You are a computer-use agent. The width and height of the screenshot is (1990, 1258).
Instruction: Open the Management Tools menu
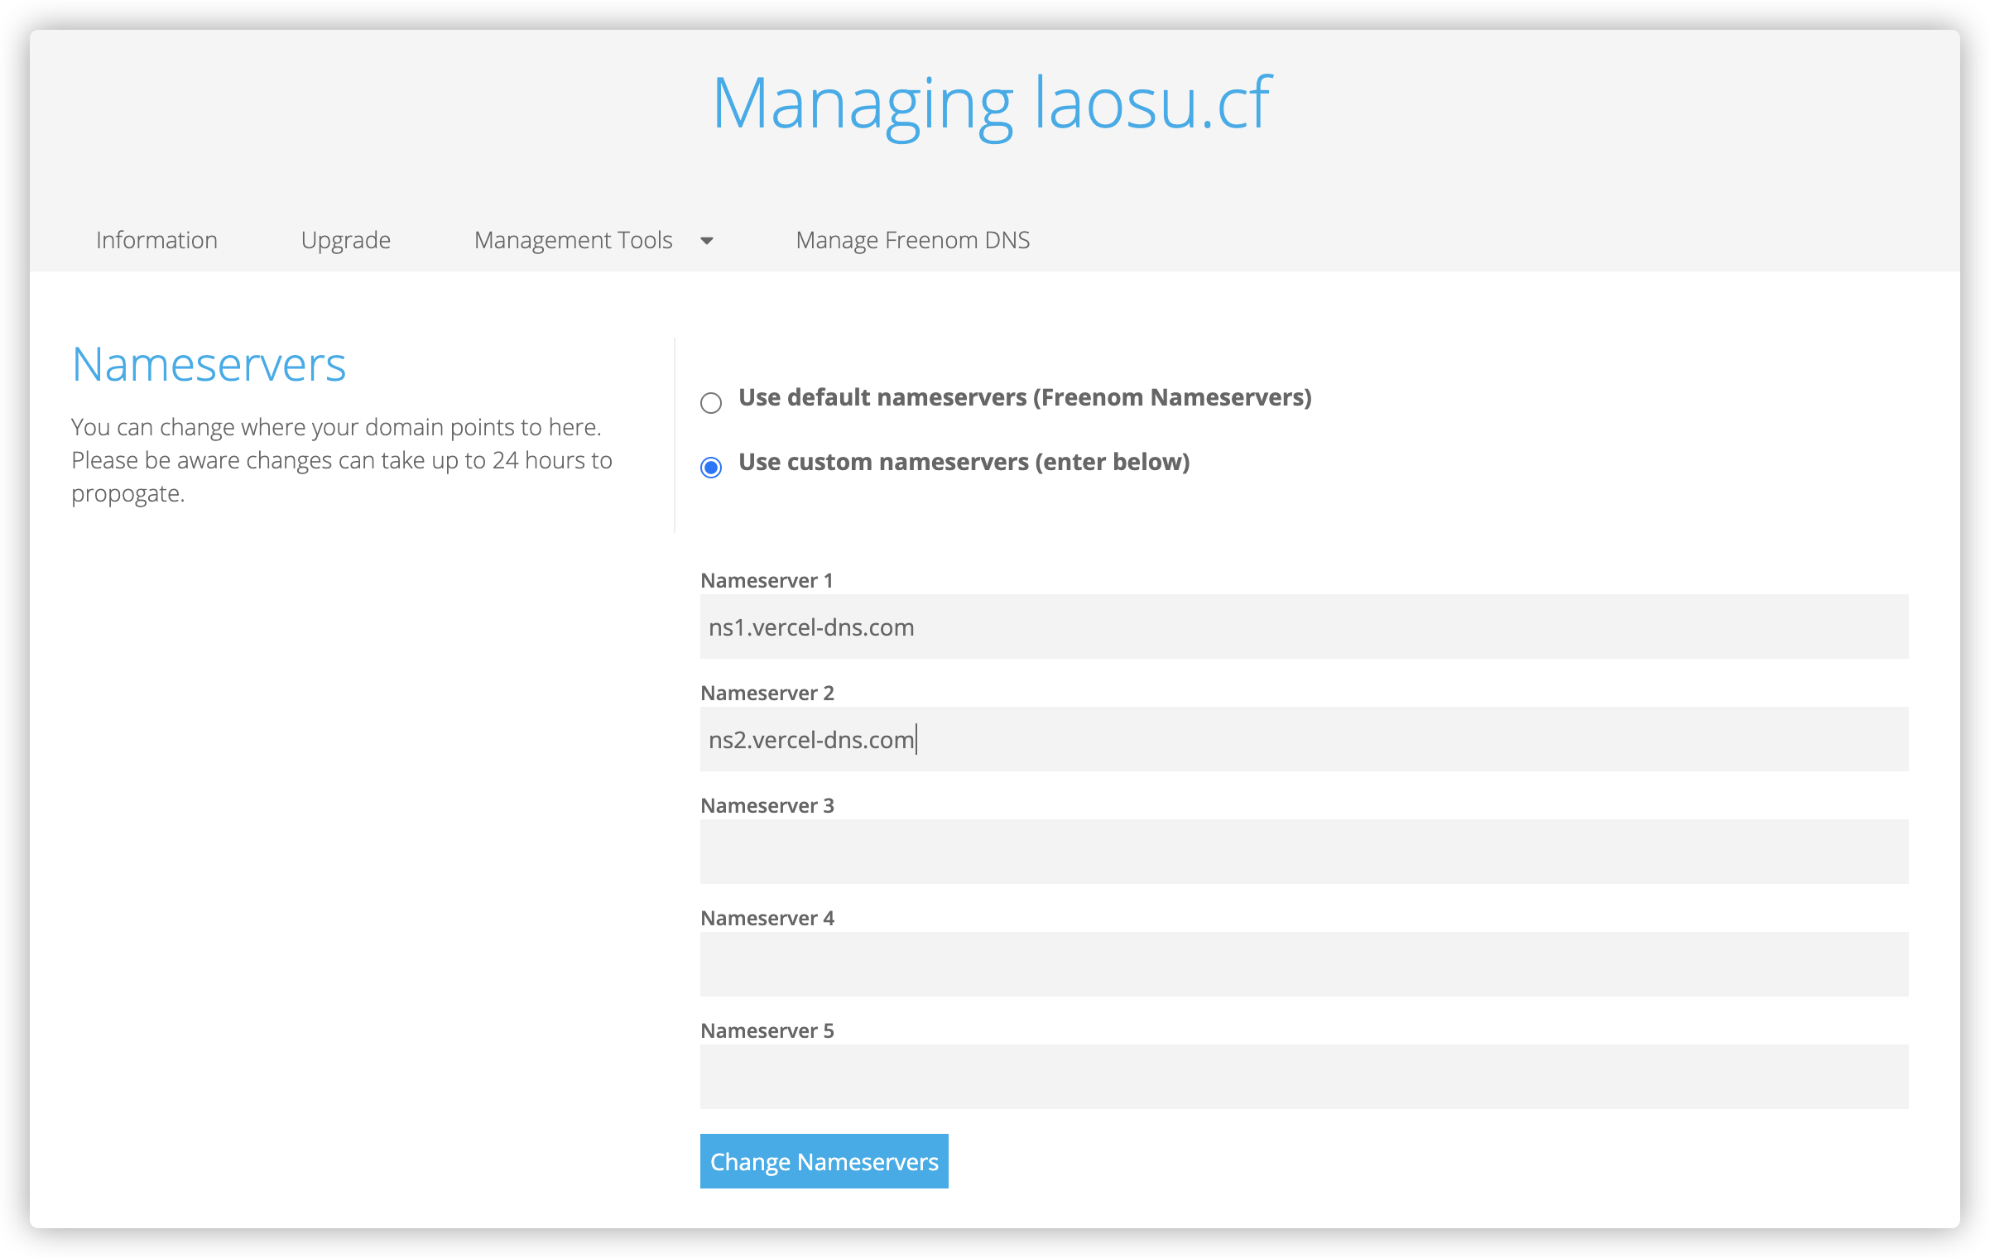[x=573, y=240]
